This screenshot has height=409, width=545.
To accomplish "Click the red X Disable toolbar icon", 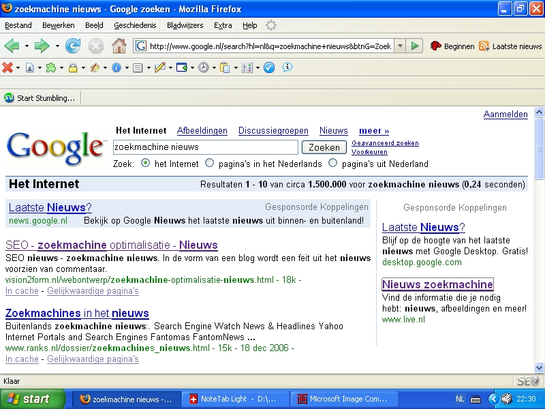I will tap(7, 67).
